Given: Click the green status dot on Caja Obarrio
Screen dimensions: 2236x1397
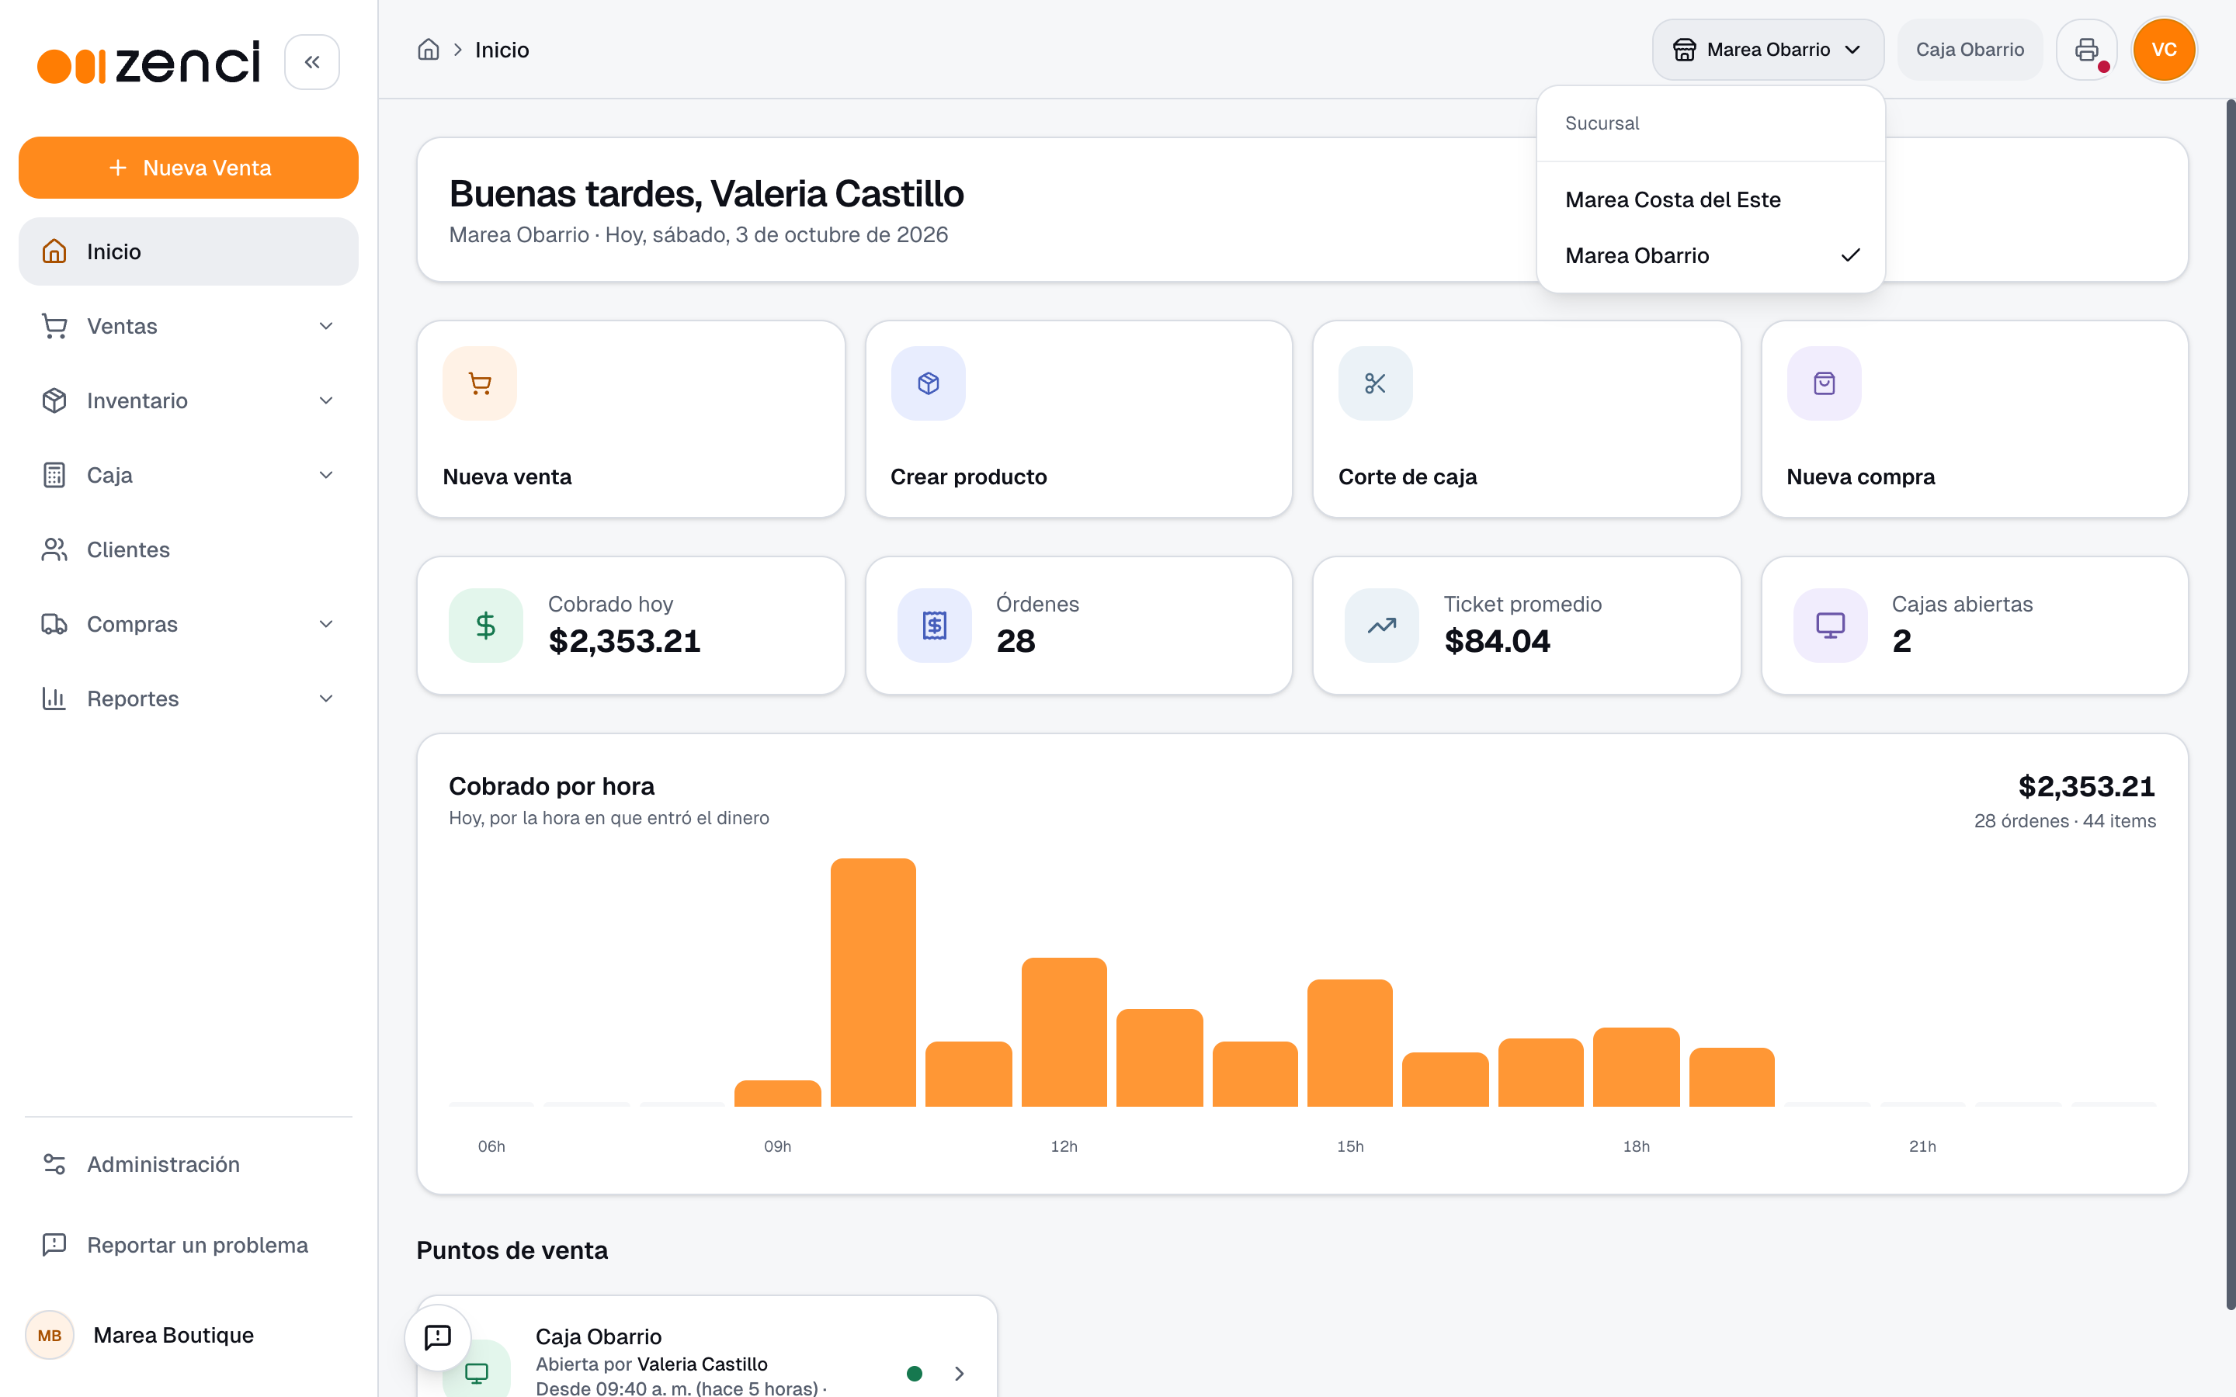Looking at the screenshot, I should coord(915,1373).
